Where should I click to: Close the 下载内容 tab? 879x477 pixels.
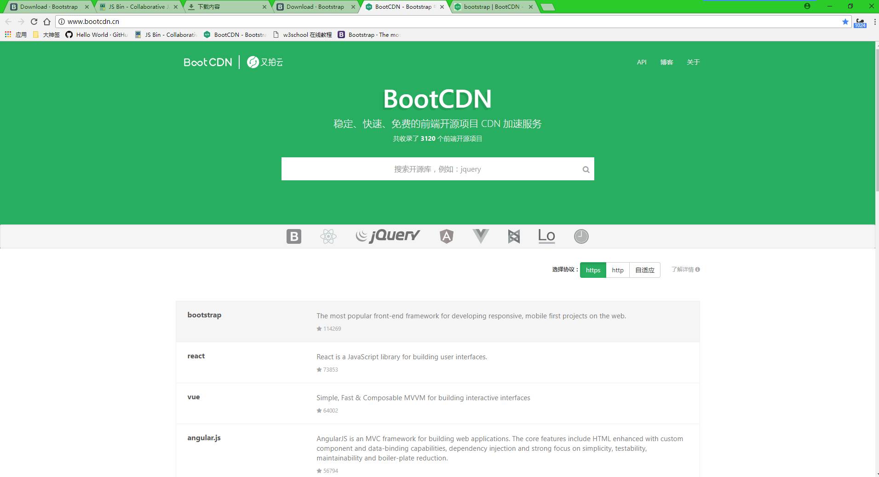264,7
